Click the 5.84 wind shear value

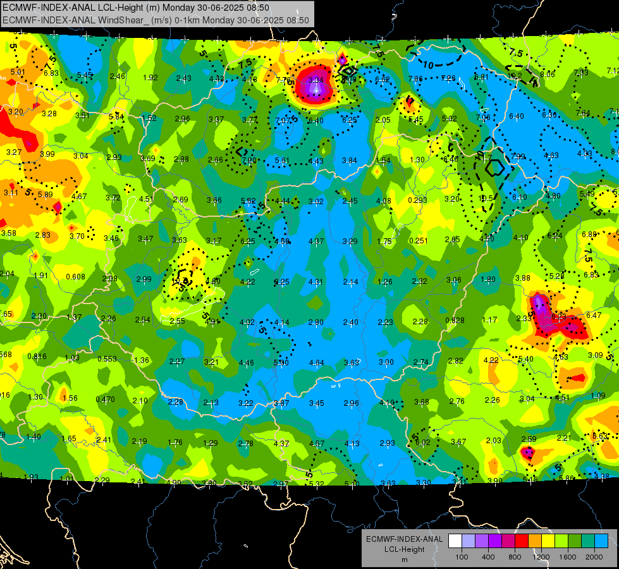click(116, 116)
